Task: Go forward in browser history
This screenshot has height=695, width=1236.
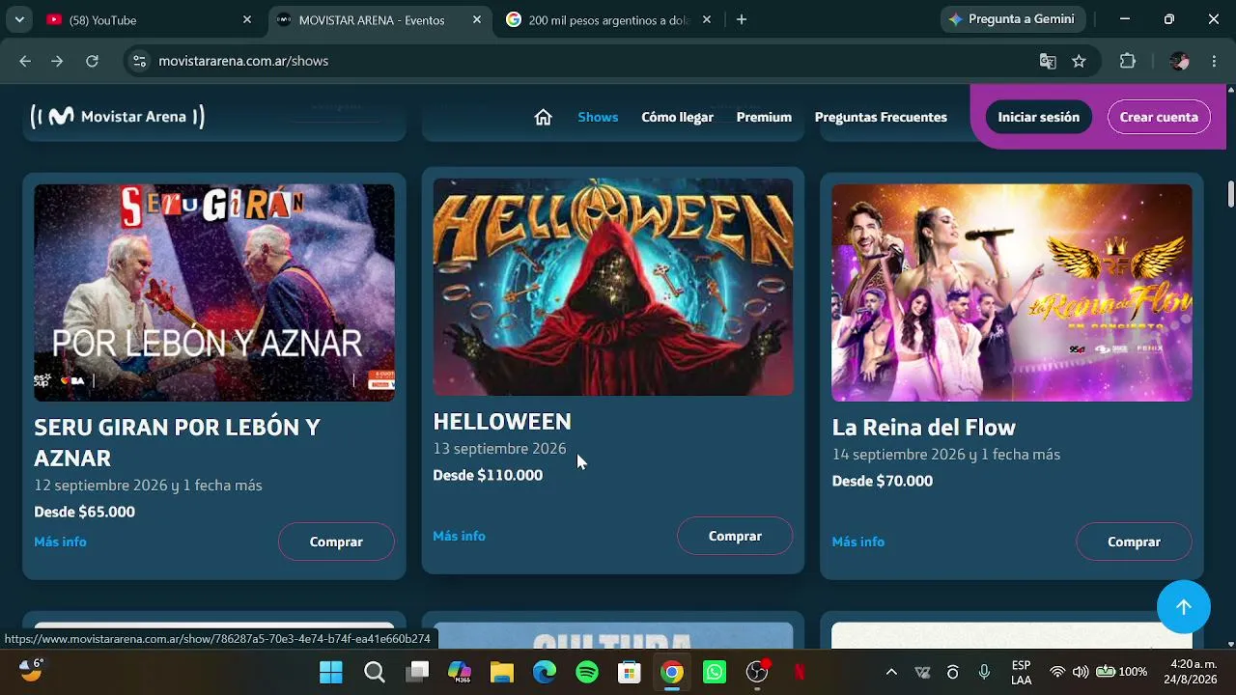Action: (58, 61)
